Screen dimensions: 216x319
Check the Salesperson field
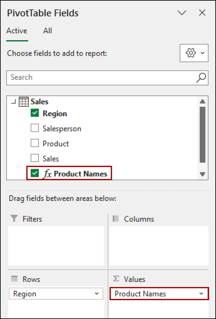(35, 128)
